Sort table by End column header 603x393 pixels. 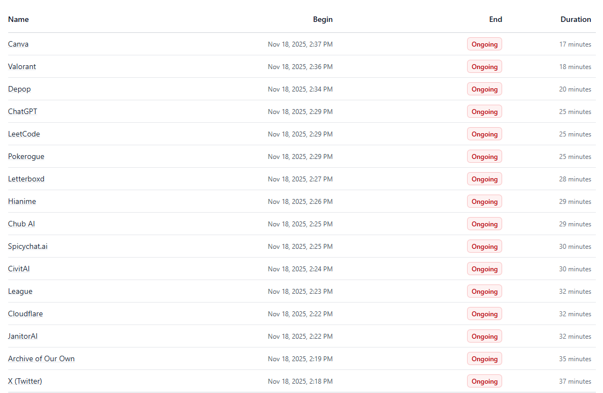tap(496, 19)
